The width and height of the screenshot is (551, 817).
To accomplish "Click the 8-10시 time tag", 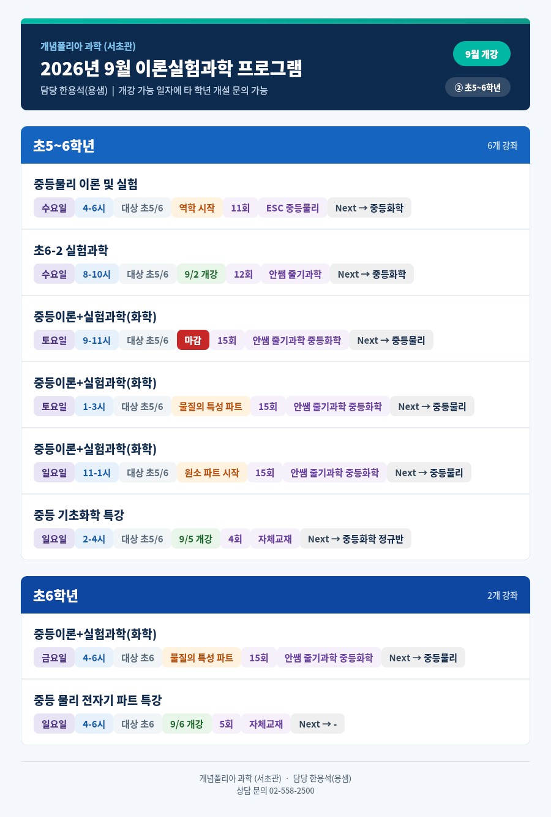I will coord(97,274).
